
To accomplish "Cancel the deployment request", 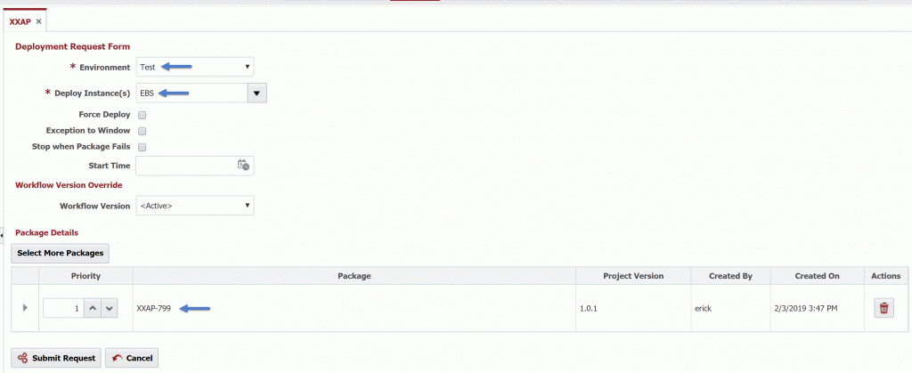I will tap(132, 358).
